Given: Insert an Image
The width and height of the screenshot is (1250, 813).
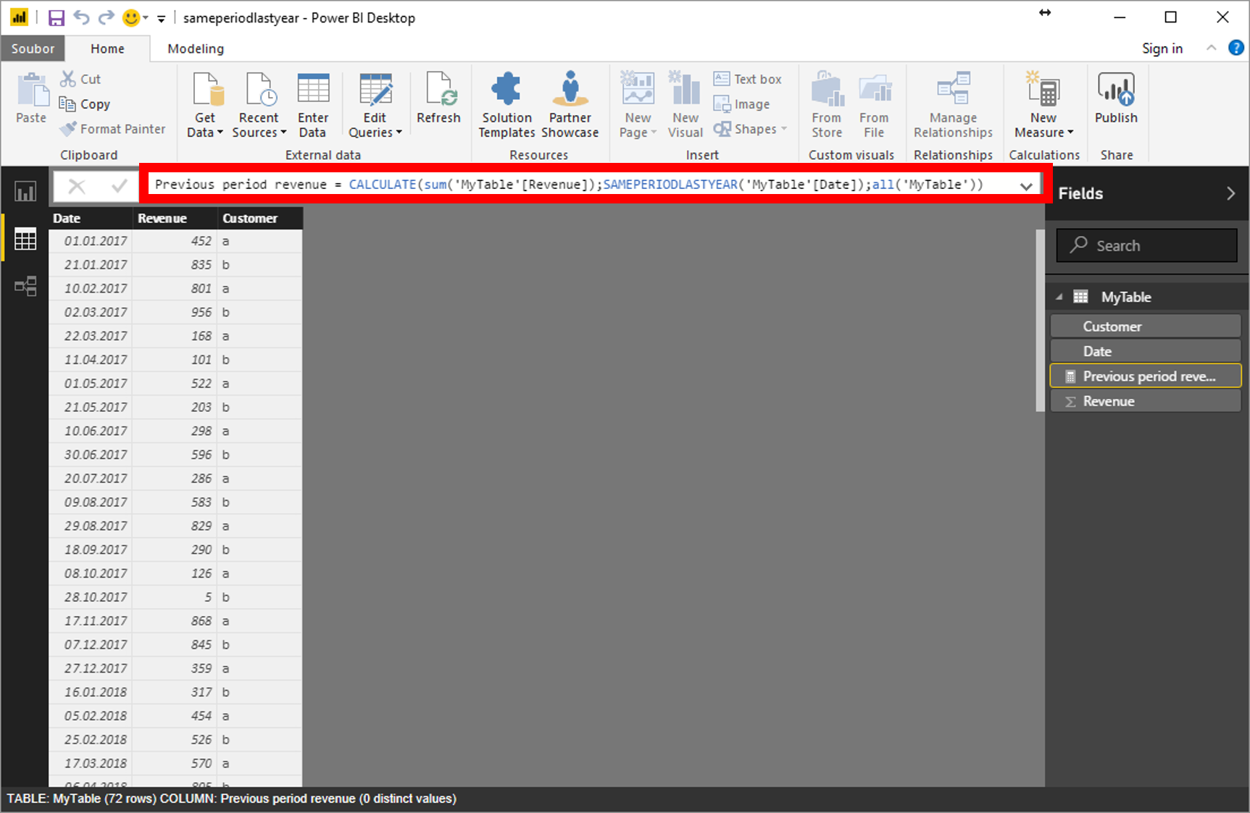Looking at the screenshot, I should (x=741, y=104).
